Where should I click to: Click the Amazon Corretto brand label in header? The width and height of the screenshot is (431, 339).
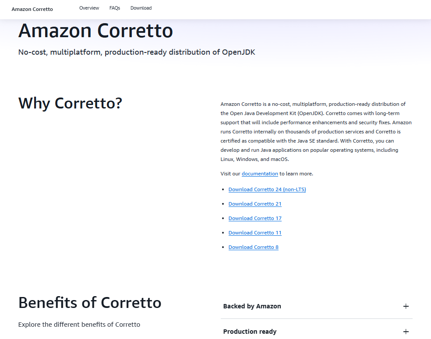coord(32,9)
